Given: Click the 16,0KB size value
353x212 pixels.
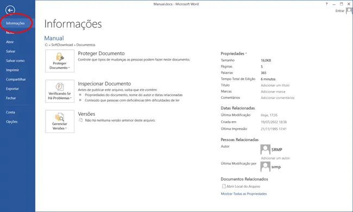Looking at the screenshot, I should point(266,61).
